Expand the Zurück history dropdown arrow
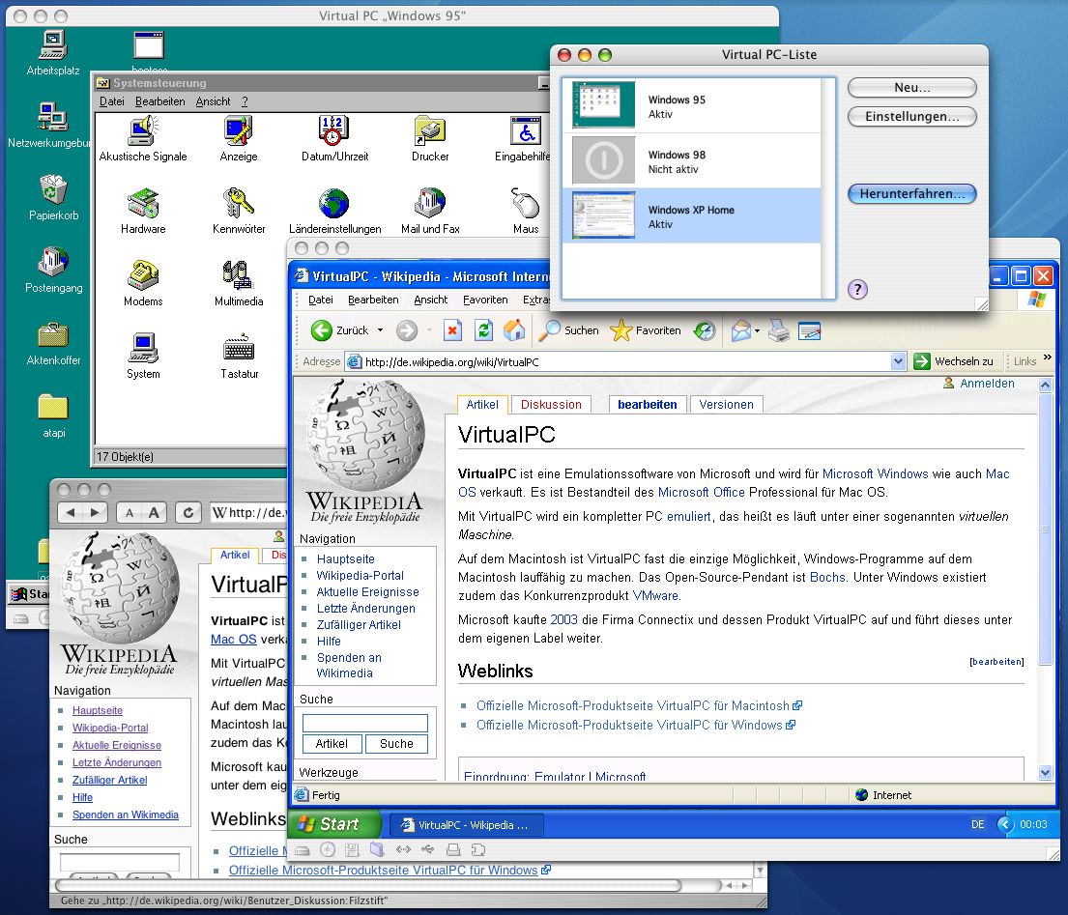1068x915 pixels. (x=380, y=330)
